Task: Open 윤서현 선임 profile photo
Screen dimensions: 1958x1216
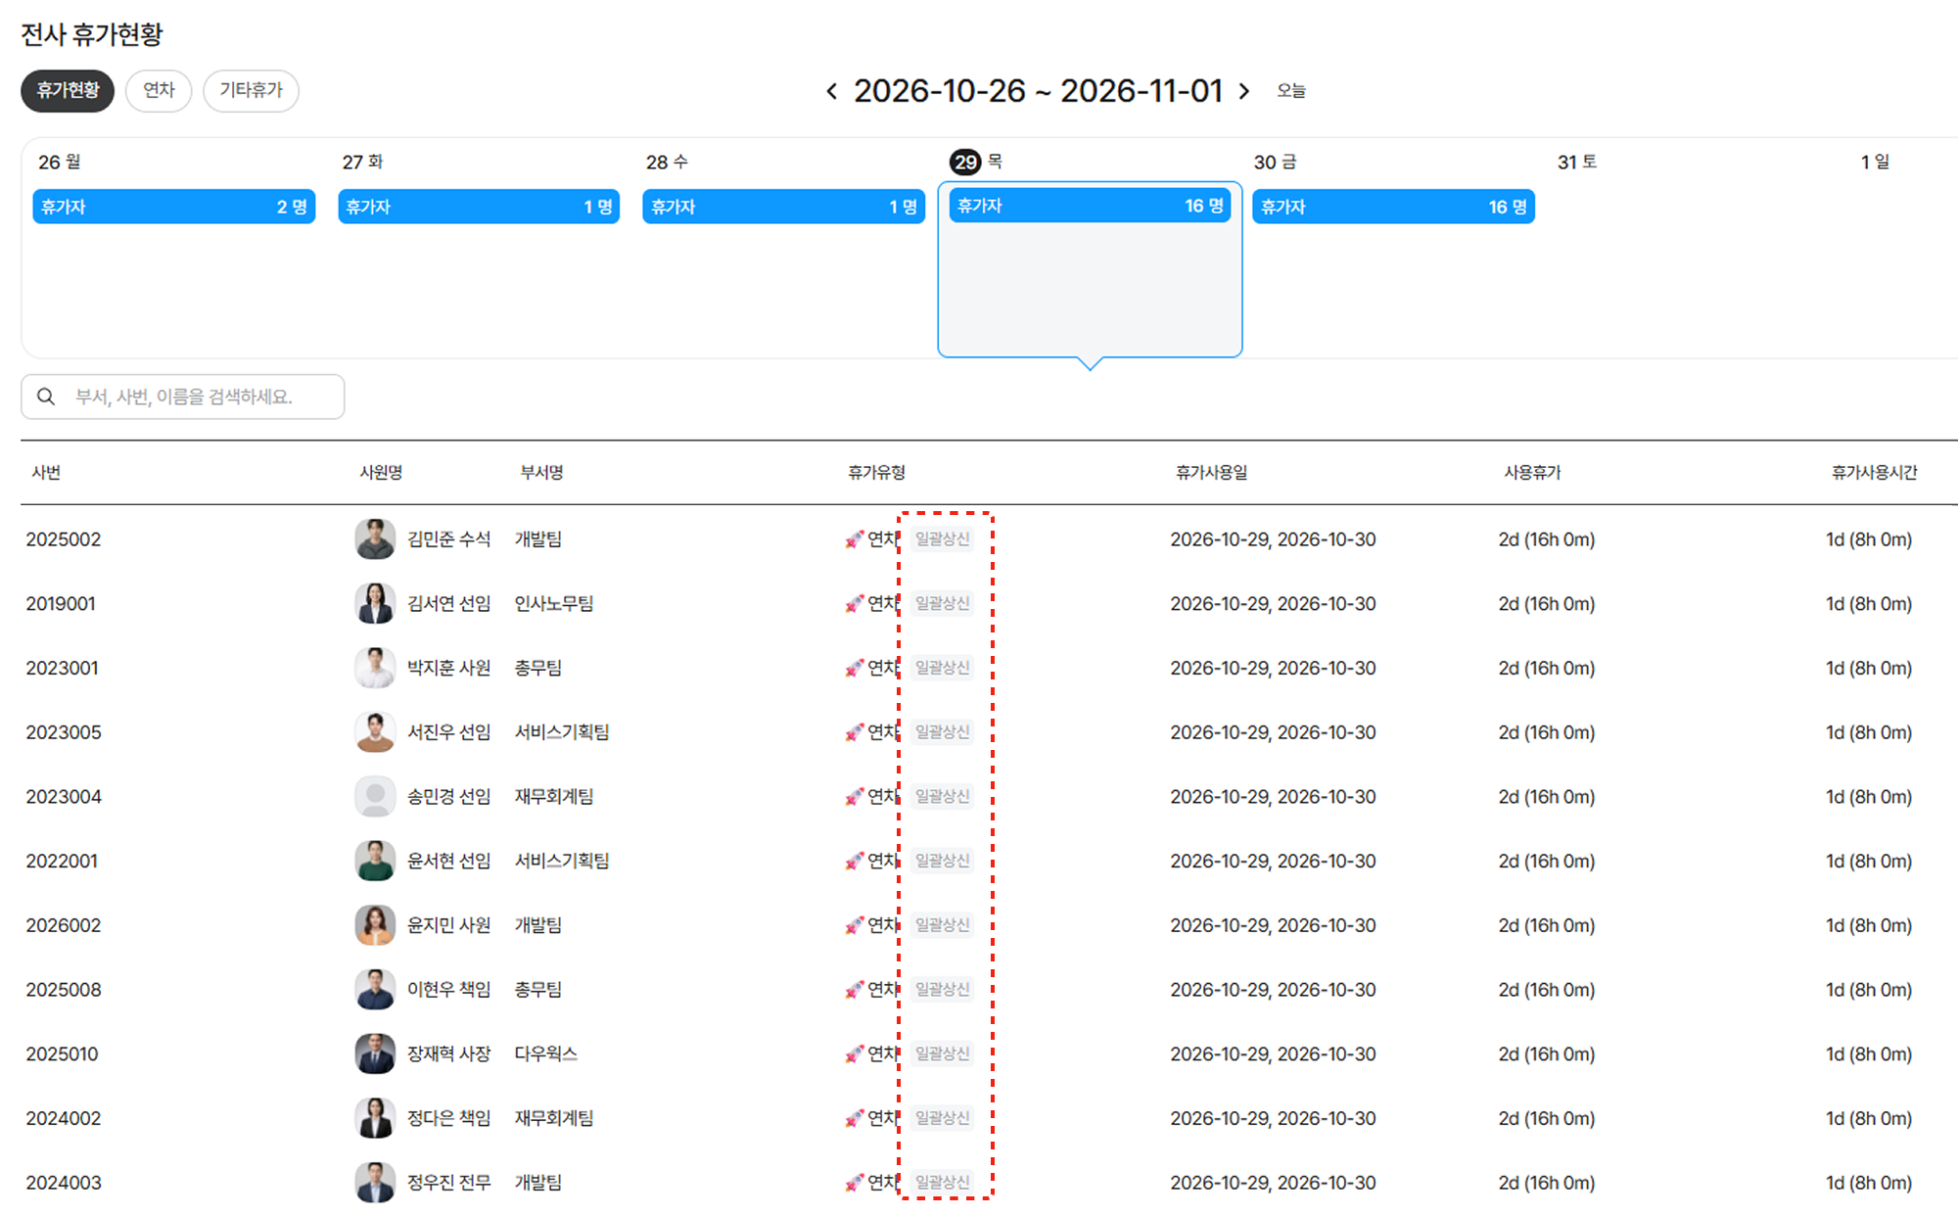Action: tap(375, 861)
